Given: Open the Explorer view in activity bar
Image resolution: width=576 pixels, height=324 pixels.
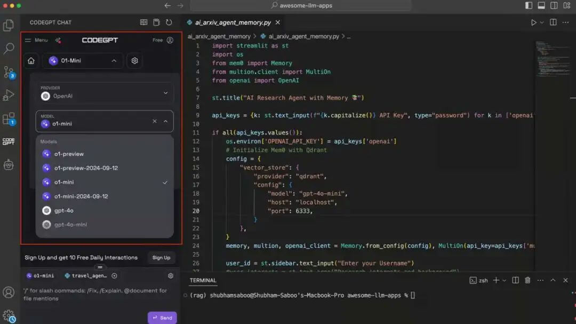Looking at the screenshot, I should [x=9, y=25].
